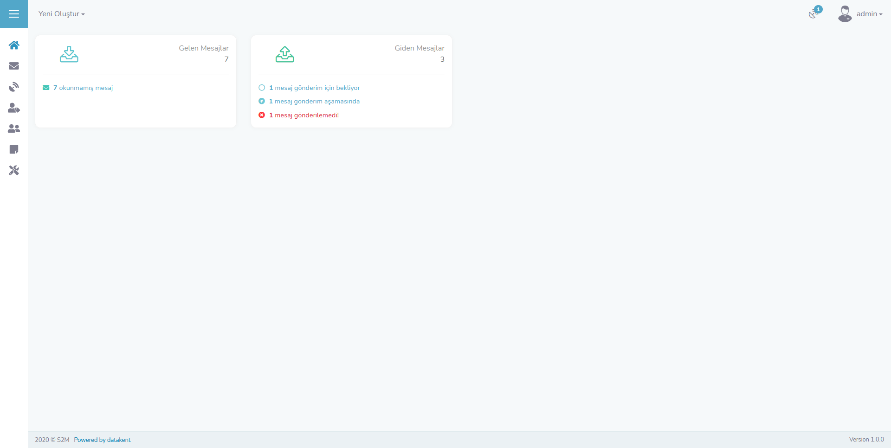Click the admin avatar picture
The width and height of the screenshot is (891, 448).
coord(845,14)
